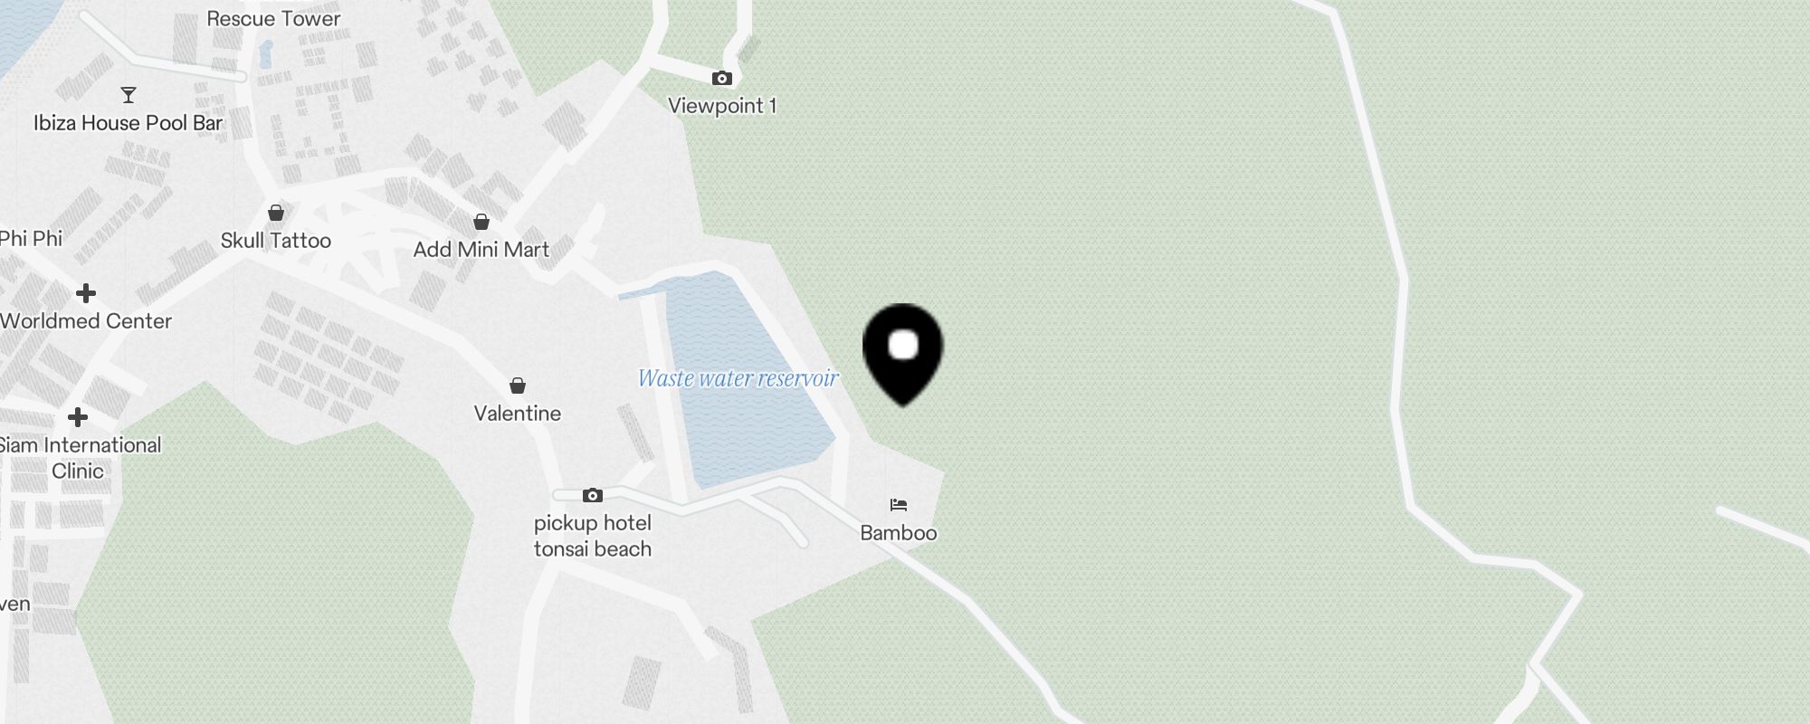The width and height of the screenshot is (1810, 724).
Task: Click the Valentine place name
Action: point(518,414)
